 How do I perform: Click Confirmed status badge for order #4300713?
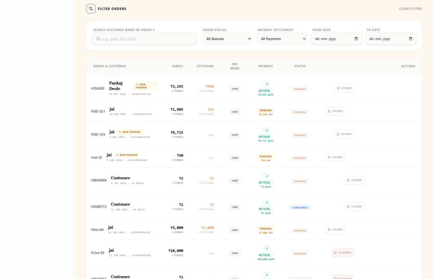pyautogui.click(x=300, y=207)
